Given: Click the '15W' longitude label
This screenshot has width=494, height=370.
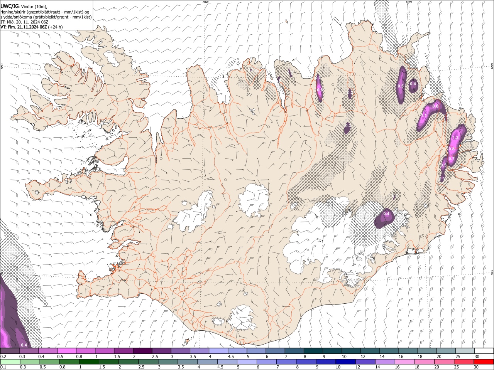Looking at the screenshot, I should [409, 2].
